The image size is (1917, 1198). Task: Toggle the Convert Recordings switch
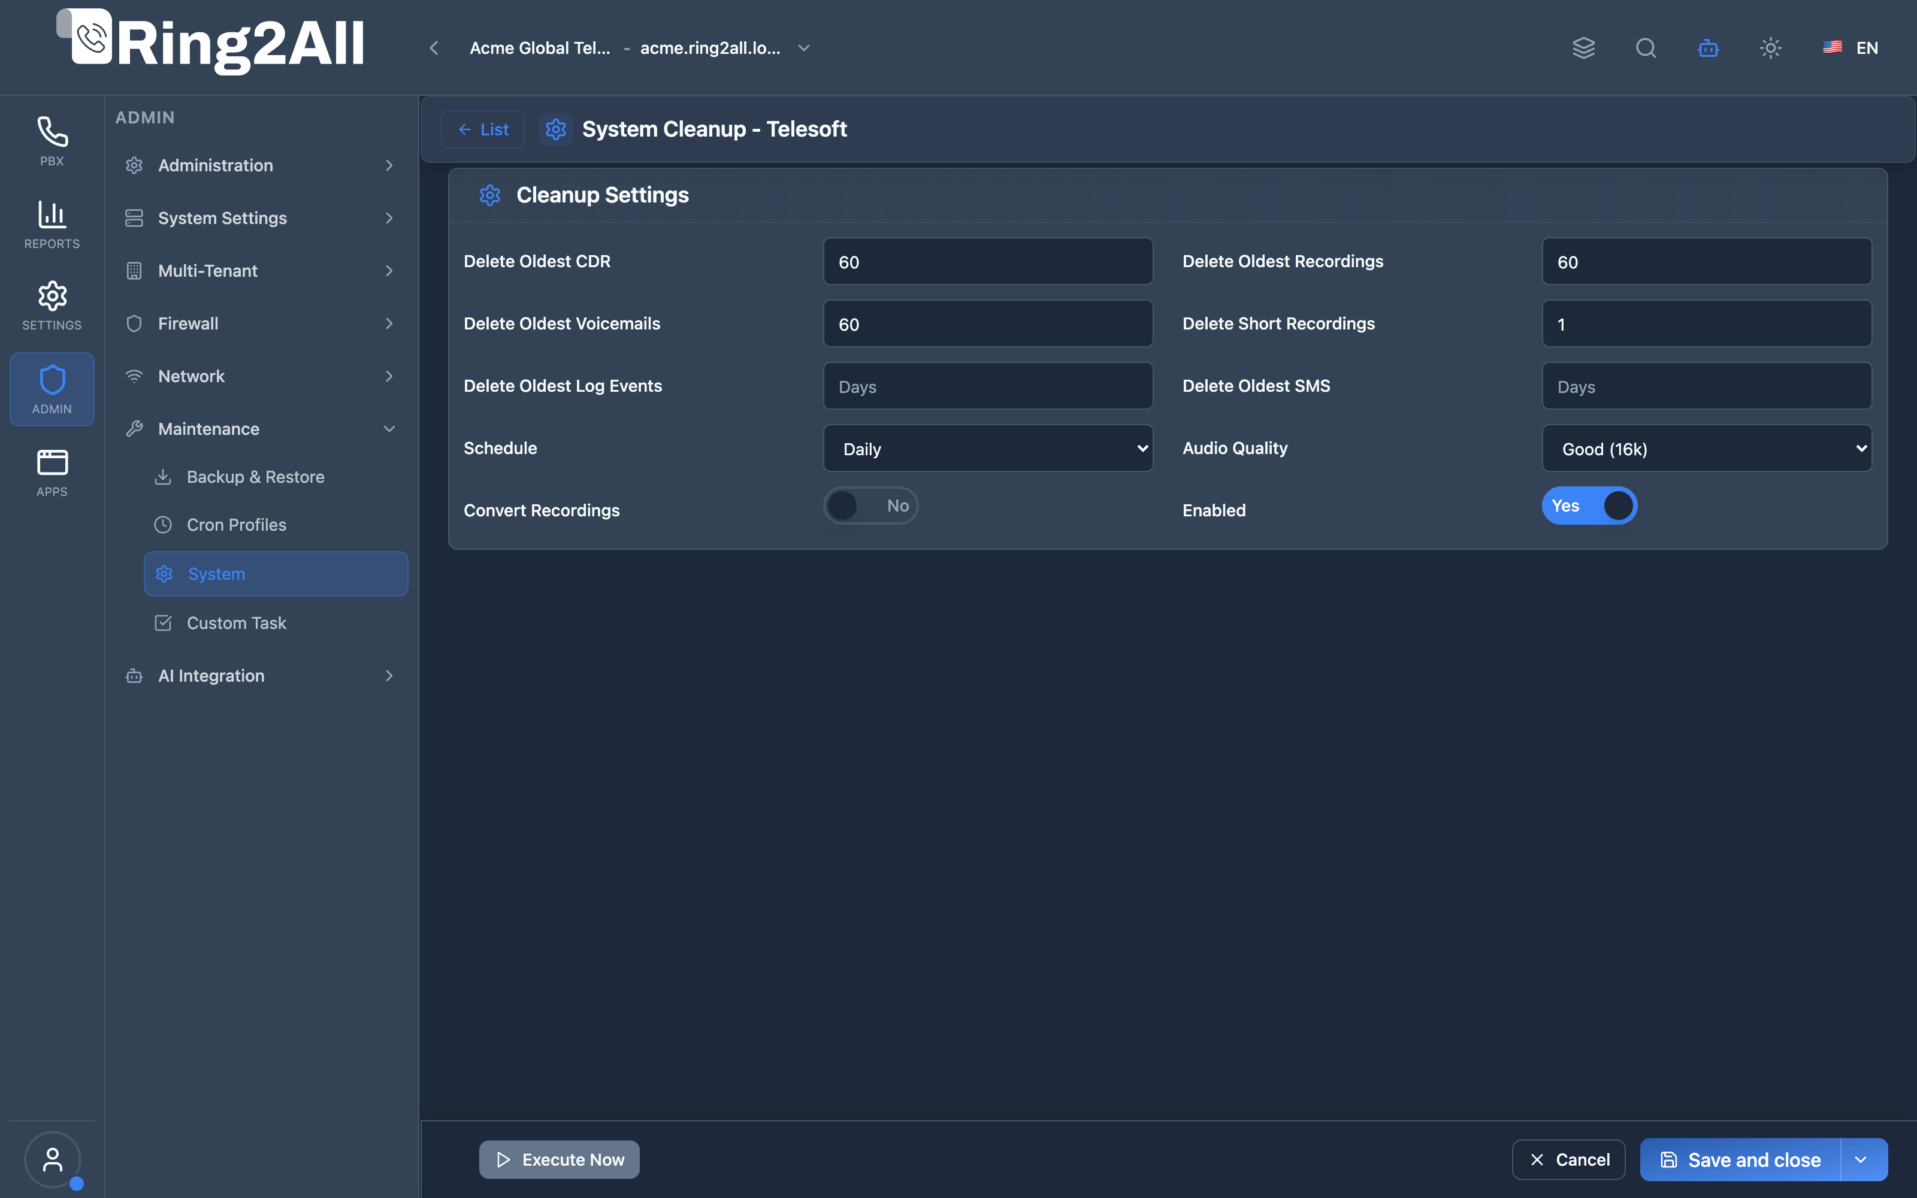870,506
